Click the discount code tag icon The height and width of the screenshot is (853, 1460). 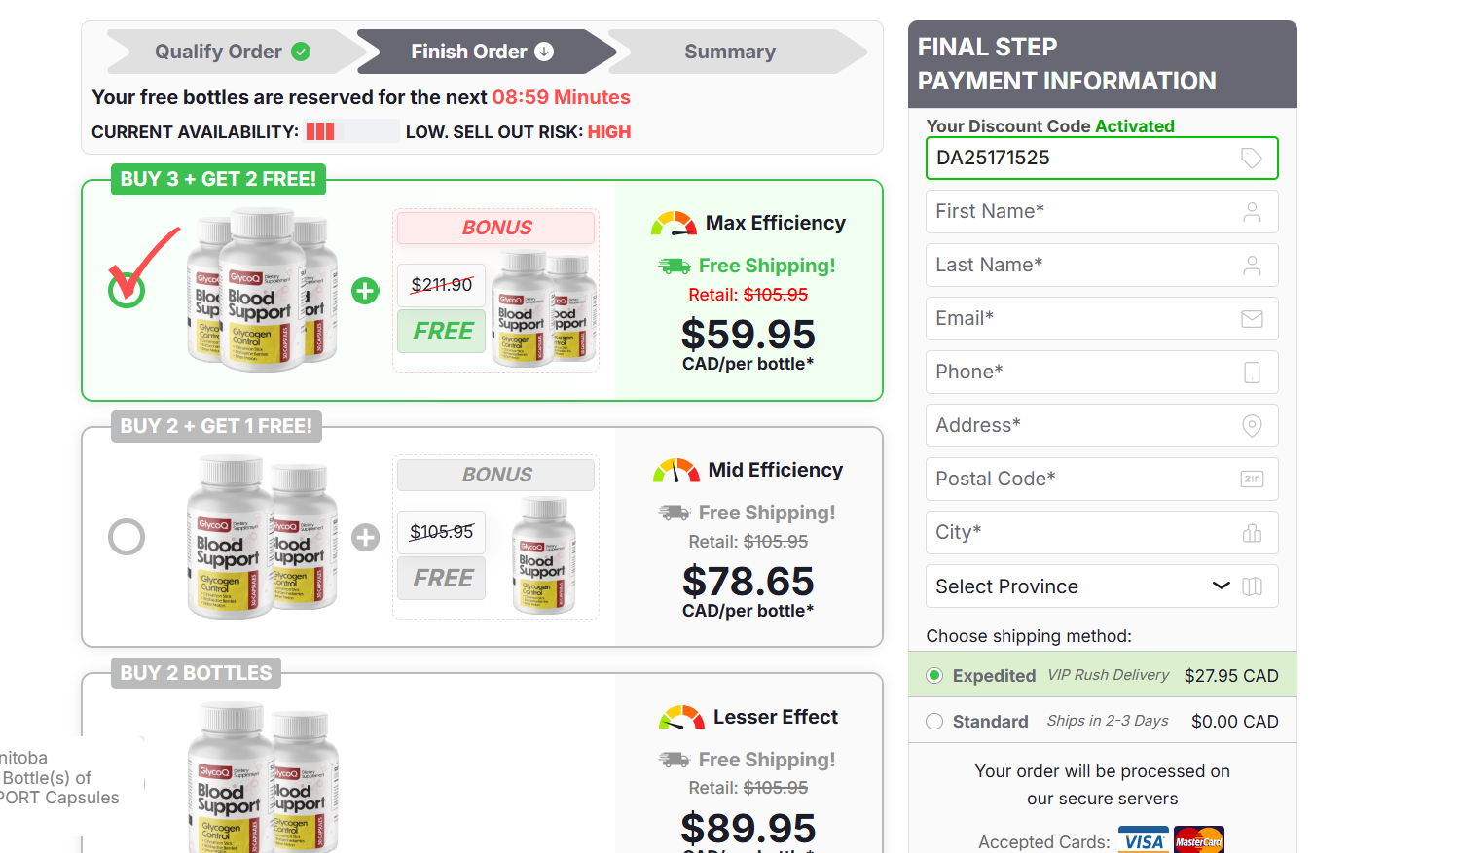tap(1252, 159)
